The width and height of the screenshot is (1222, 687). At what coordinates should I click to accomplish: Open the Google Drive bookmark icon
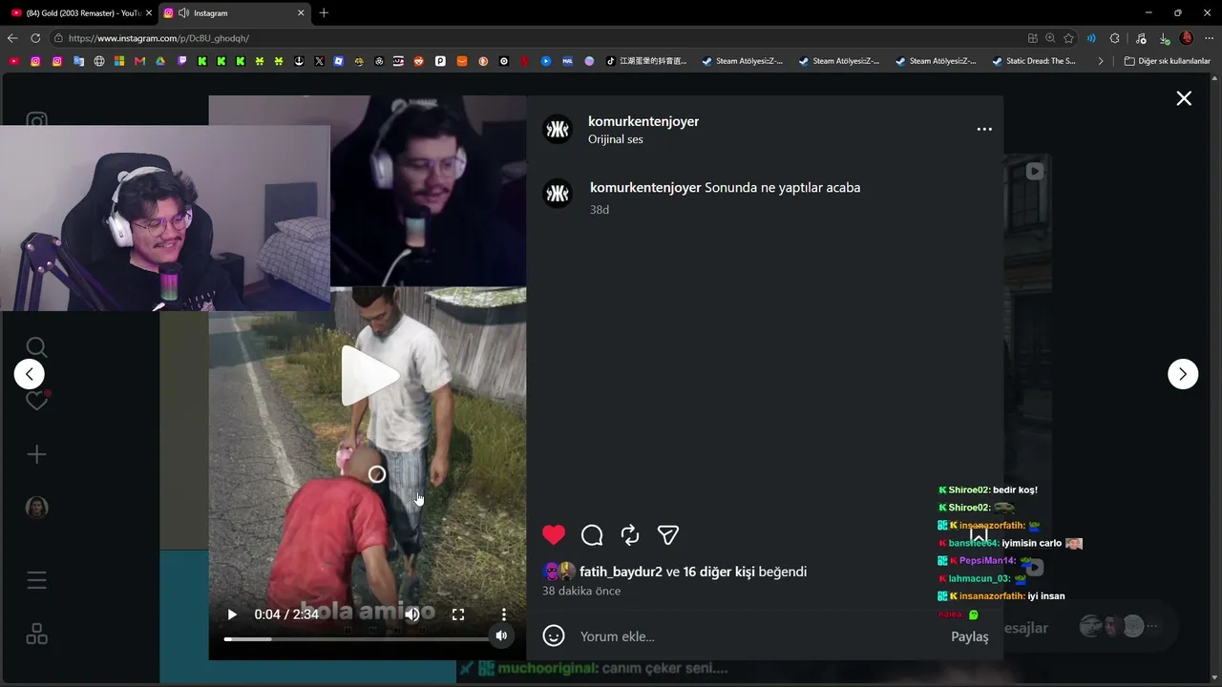160,61
